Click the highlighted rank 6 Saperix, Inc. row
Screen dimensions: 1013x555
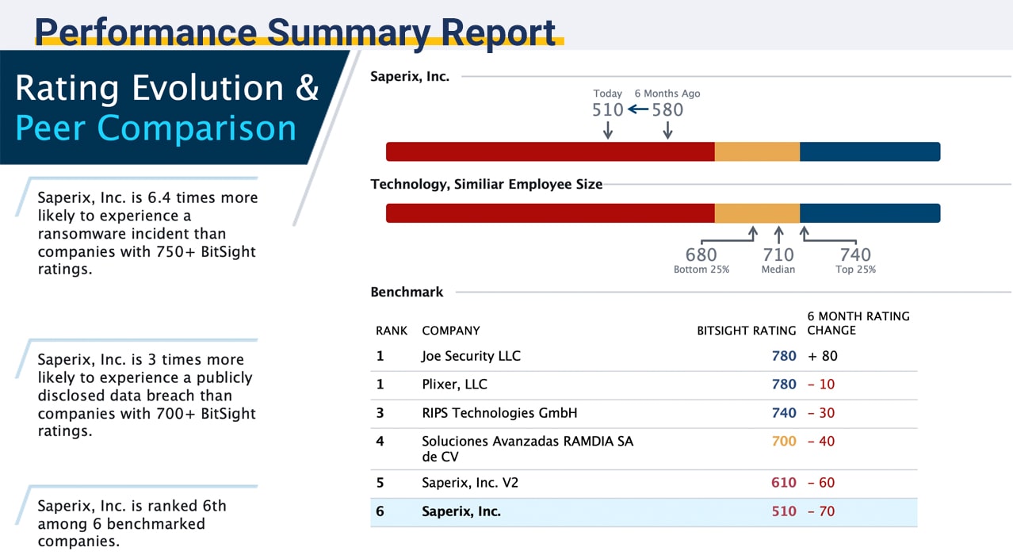click(x=461, y=511)
